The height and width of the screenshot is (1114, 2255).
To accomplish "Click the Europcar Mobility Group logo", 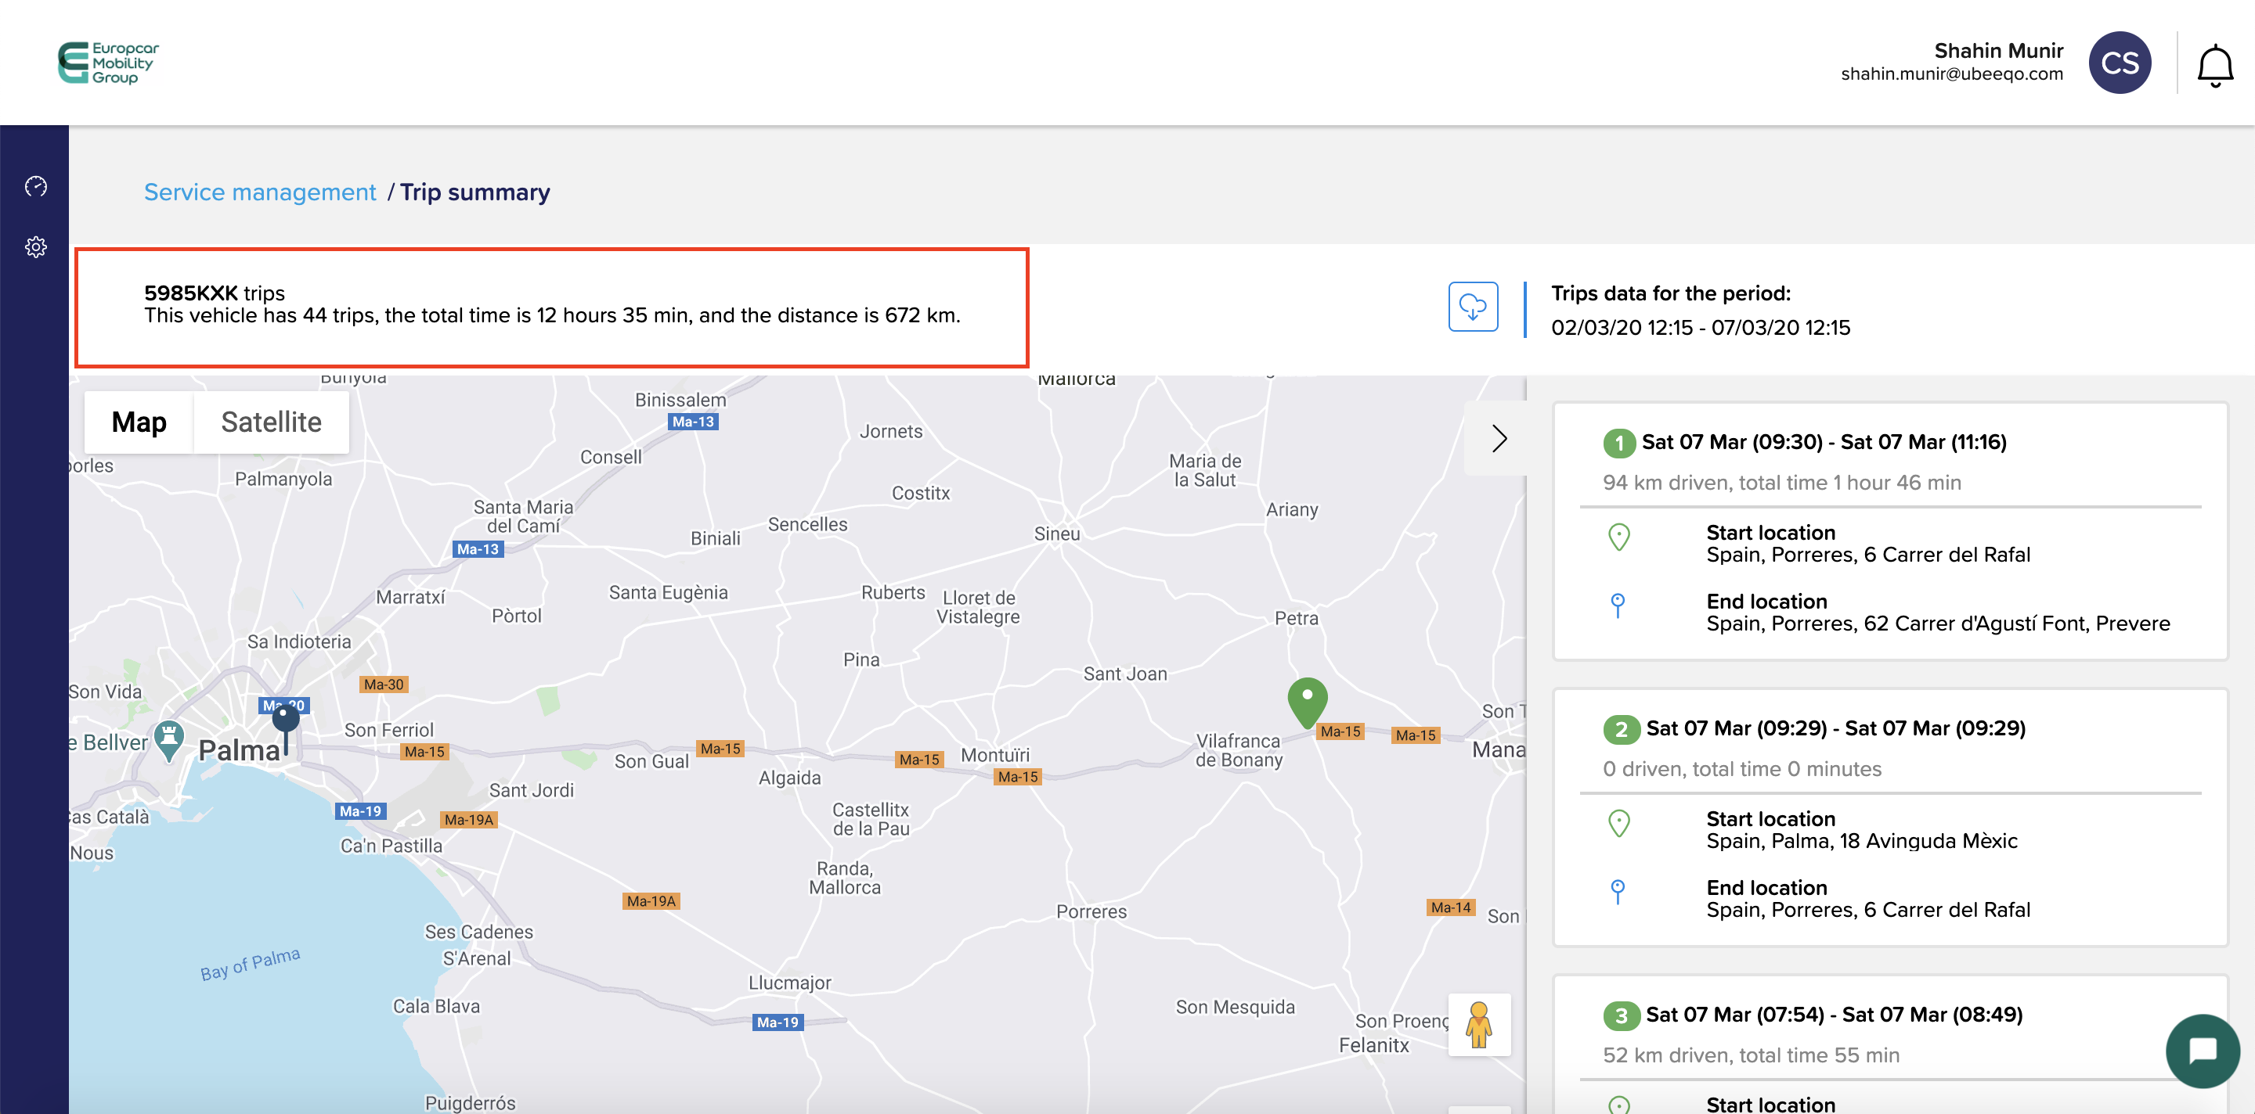I will coord(110,63).
